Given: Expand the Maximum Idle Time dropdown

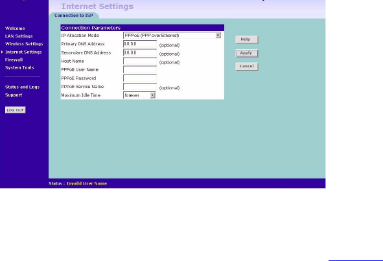Looking at the screenshot, I should click(152, 95).
